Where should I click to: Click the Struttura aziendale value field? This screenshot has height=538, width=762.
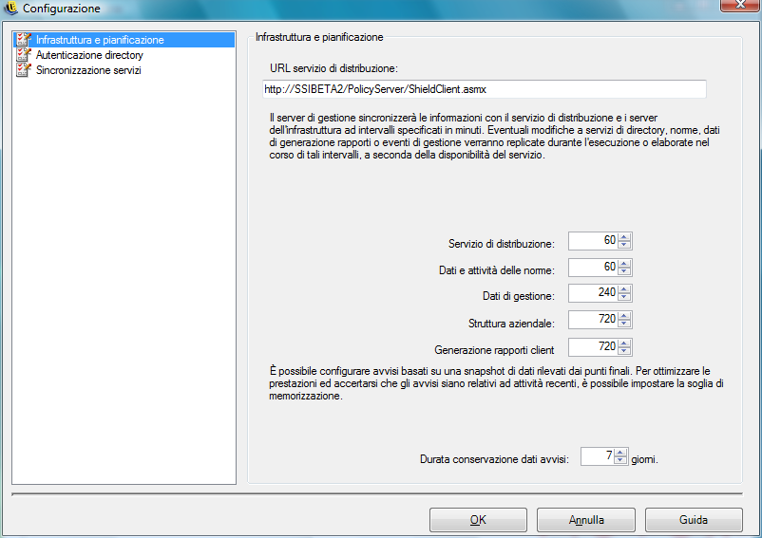pyautogui.click(x=593, y=320)
